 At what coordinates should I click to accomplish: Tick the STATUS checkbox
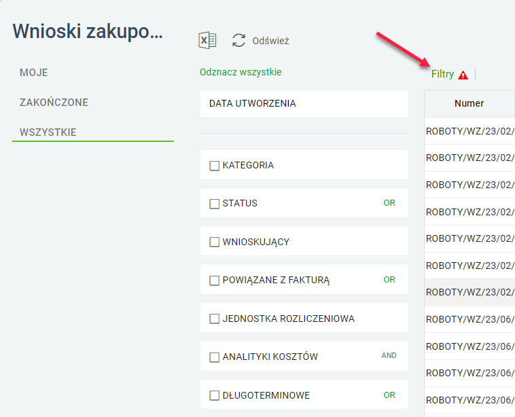[x=215, y=204]
